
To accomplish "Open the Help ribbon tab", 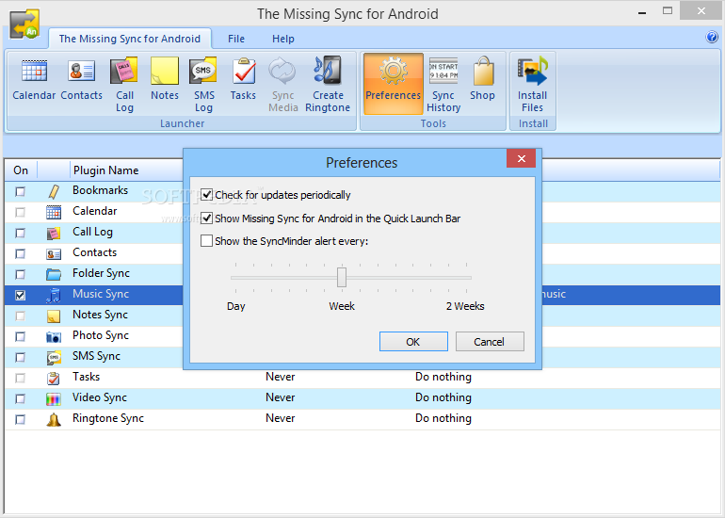I will pyautogui.click(x=283, y=39).
